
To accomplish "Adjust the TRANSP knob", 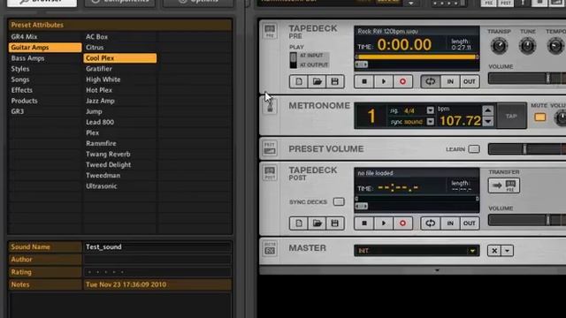I will [499, 46].
